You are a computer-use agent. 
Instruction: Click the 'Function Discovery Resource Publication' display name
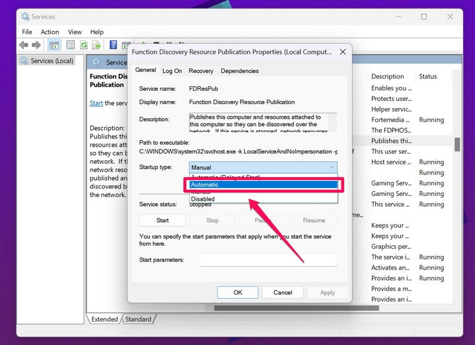click(x=242, y=102)
